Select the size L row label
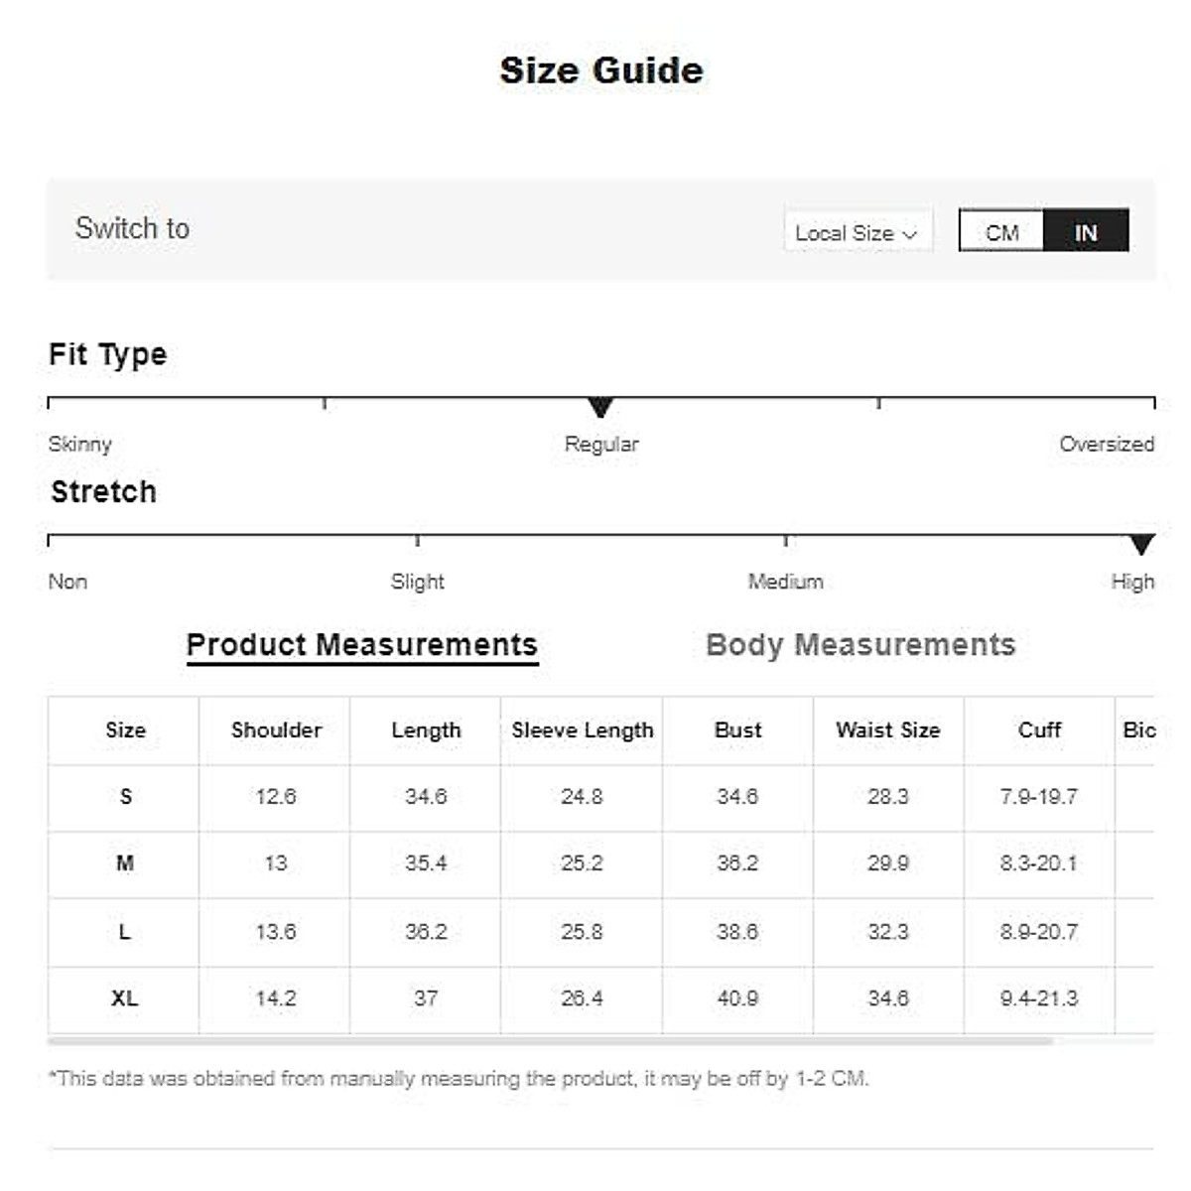The height and width of the screenshot is (1191, 1191). tap(125, 932)
